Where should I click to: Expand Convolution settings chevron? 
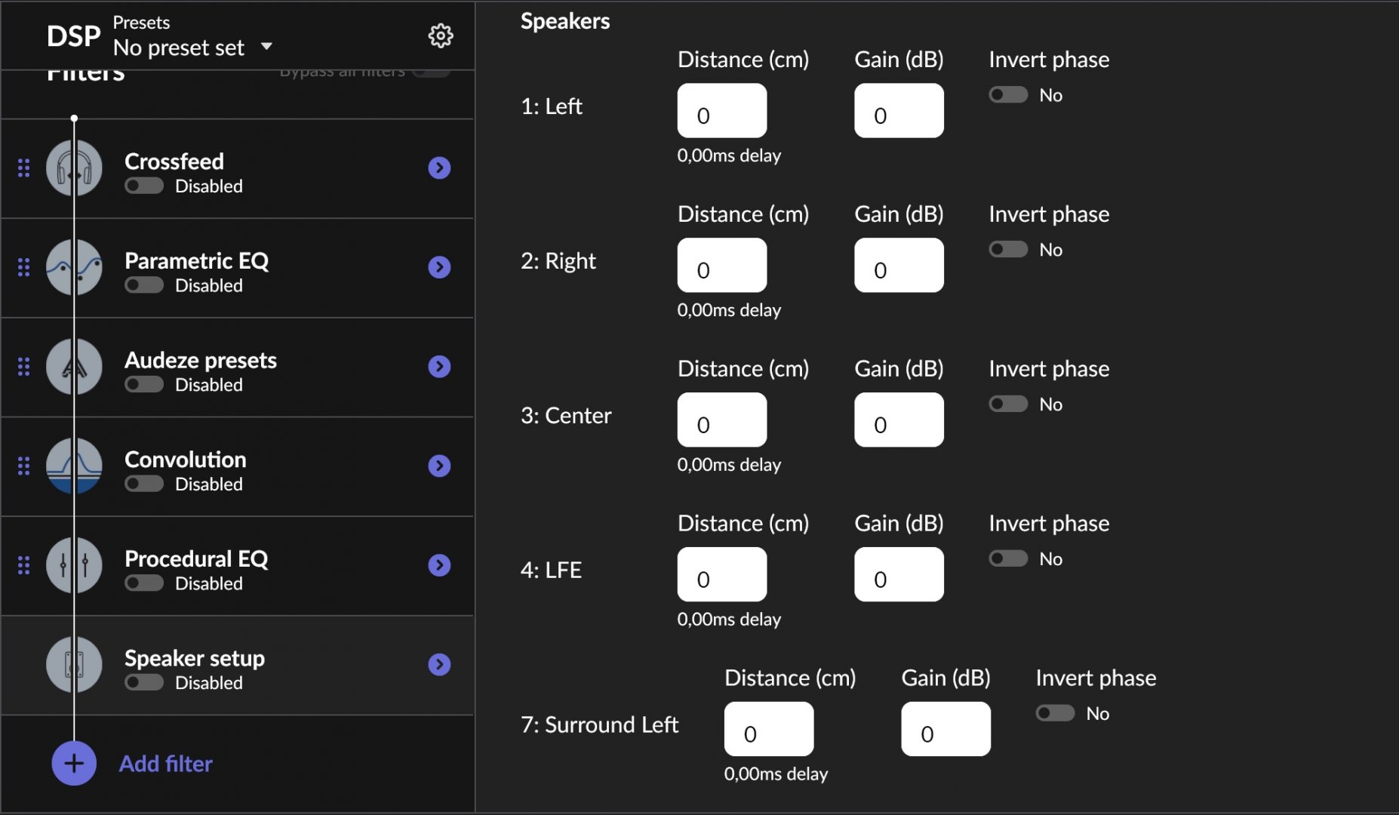click(x=439, y=466)
